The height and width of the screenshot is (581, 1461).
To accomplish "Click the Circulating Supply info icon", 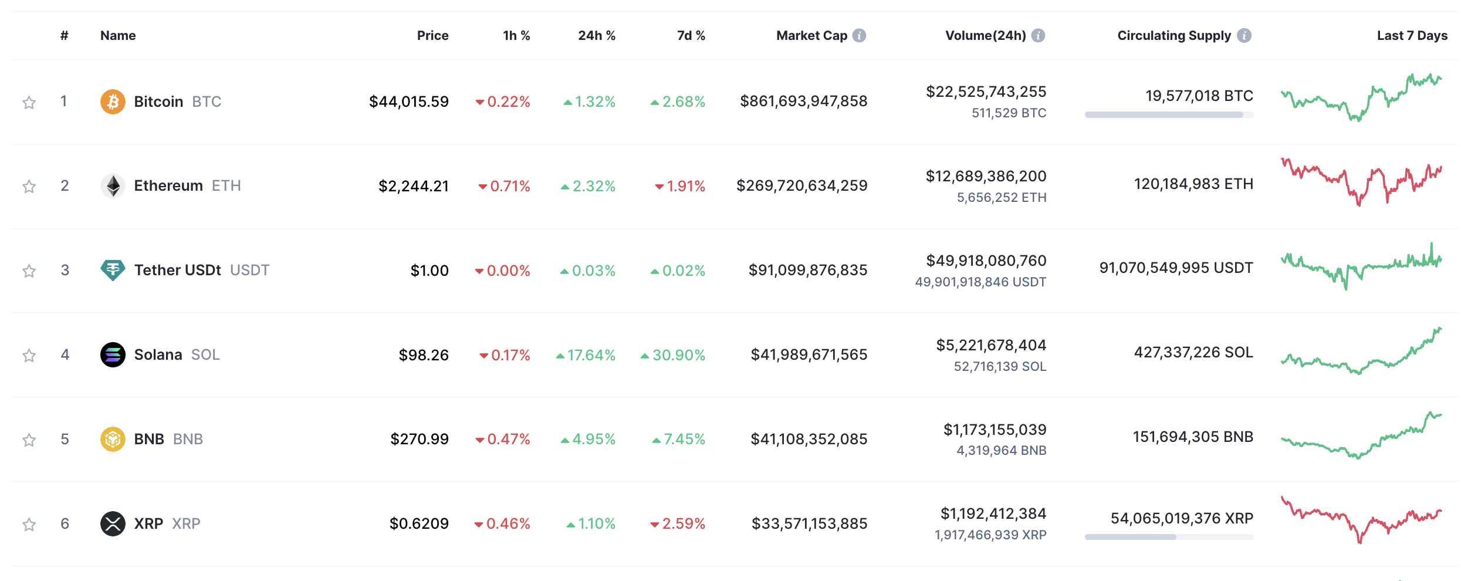I will pos(1244,35).
